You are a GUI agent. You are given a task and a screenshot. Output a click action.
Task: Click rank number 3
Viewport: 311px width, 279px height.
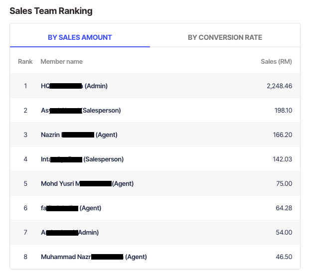pyautogui.click(x=25, y=135)
